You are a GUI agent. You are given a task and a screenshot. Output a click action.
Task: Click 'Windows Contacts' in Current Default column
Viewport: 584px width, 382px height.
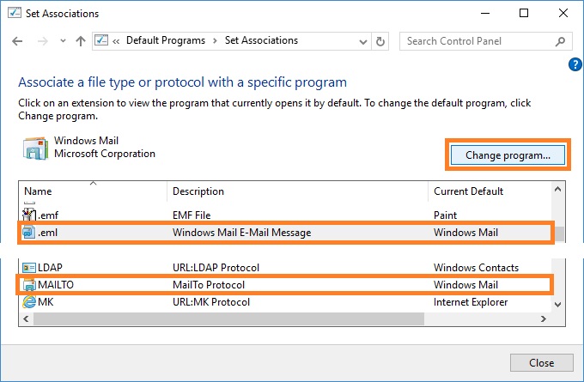[x=476, y=268]
